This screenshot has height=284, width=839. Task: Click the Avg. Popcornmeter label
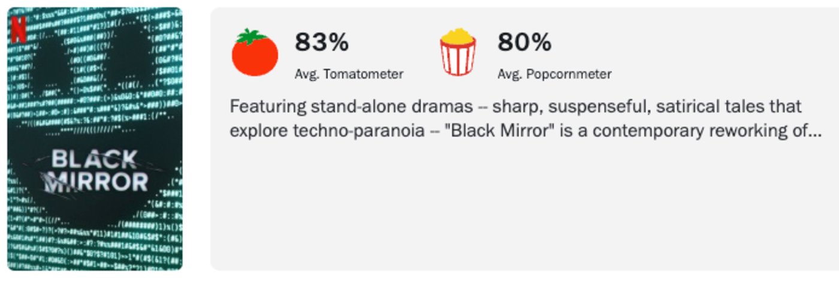point(554,74)
